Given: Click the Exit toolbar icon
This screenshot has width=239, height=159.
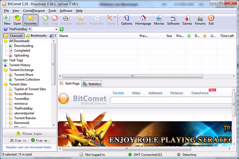Looking at the screenshot, I should [211, 20].
